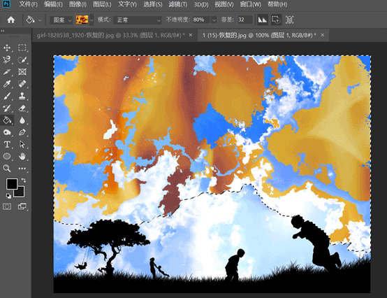Select the History Brush tool
387x298 pixels.
point(7,108)
